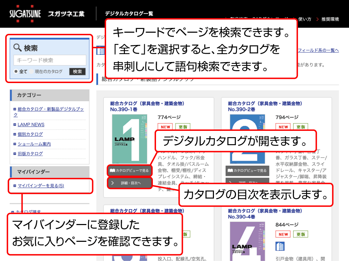The width and height of the screenshot is (349, 261).
Task: Click the NEW badge on No.390-2
Action: click(283, 127)
